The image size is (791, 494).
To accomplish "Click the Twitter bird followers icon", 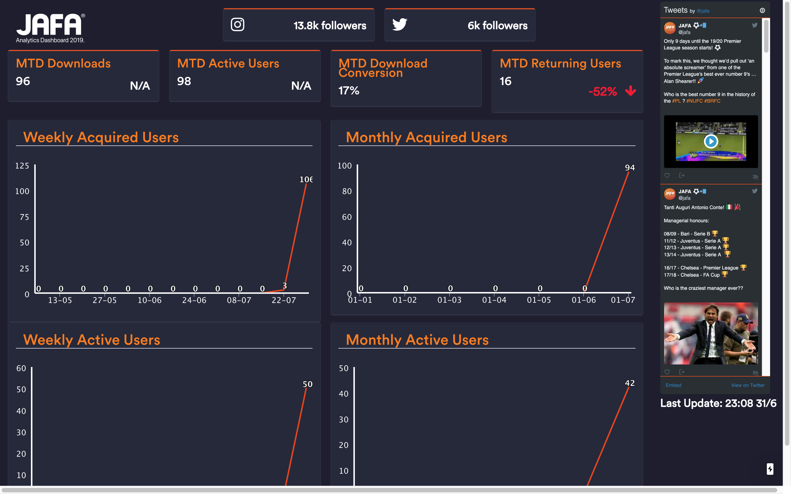I will [x=399, y=24].
